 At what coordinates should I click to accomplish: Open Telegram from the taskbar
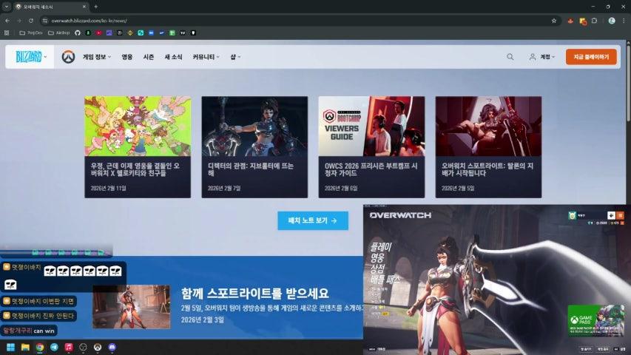[x=54, y=347]
